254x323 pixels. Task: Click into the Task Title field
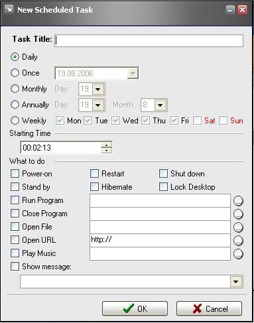[149, 40]
